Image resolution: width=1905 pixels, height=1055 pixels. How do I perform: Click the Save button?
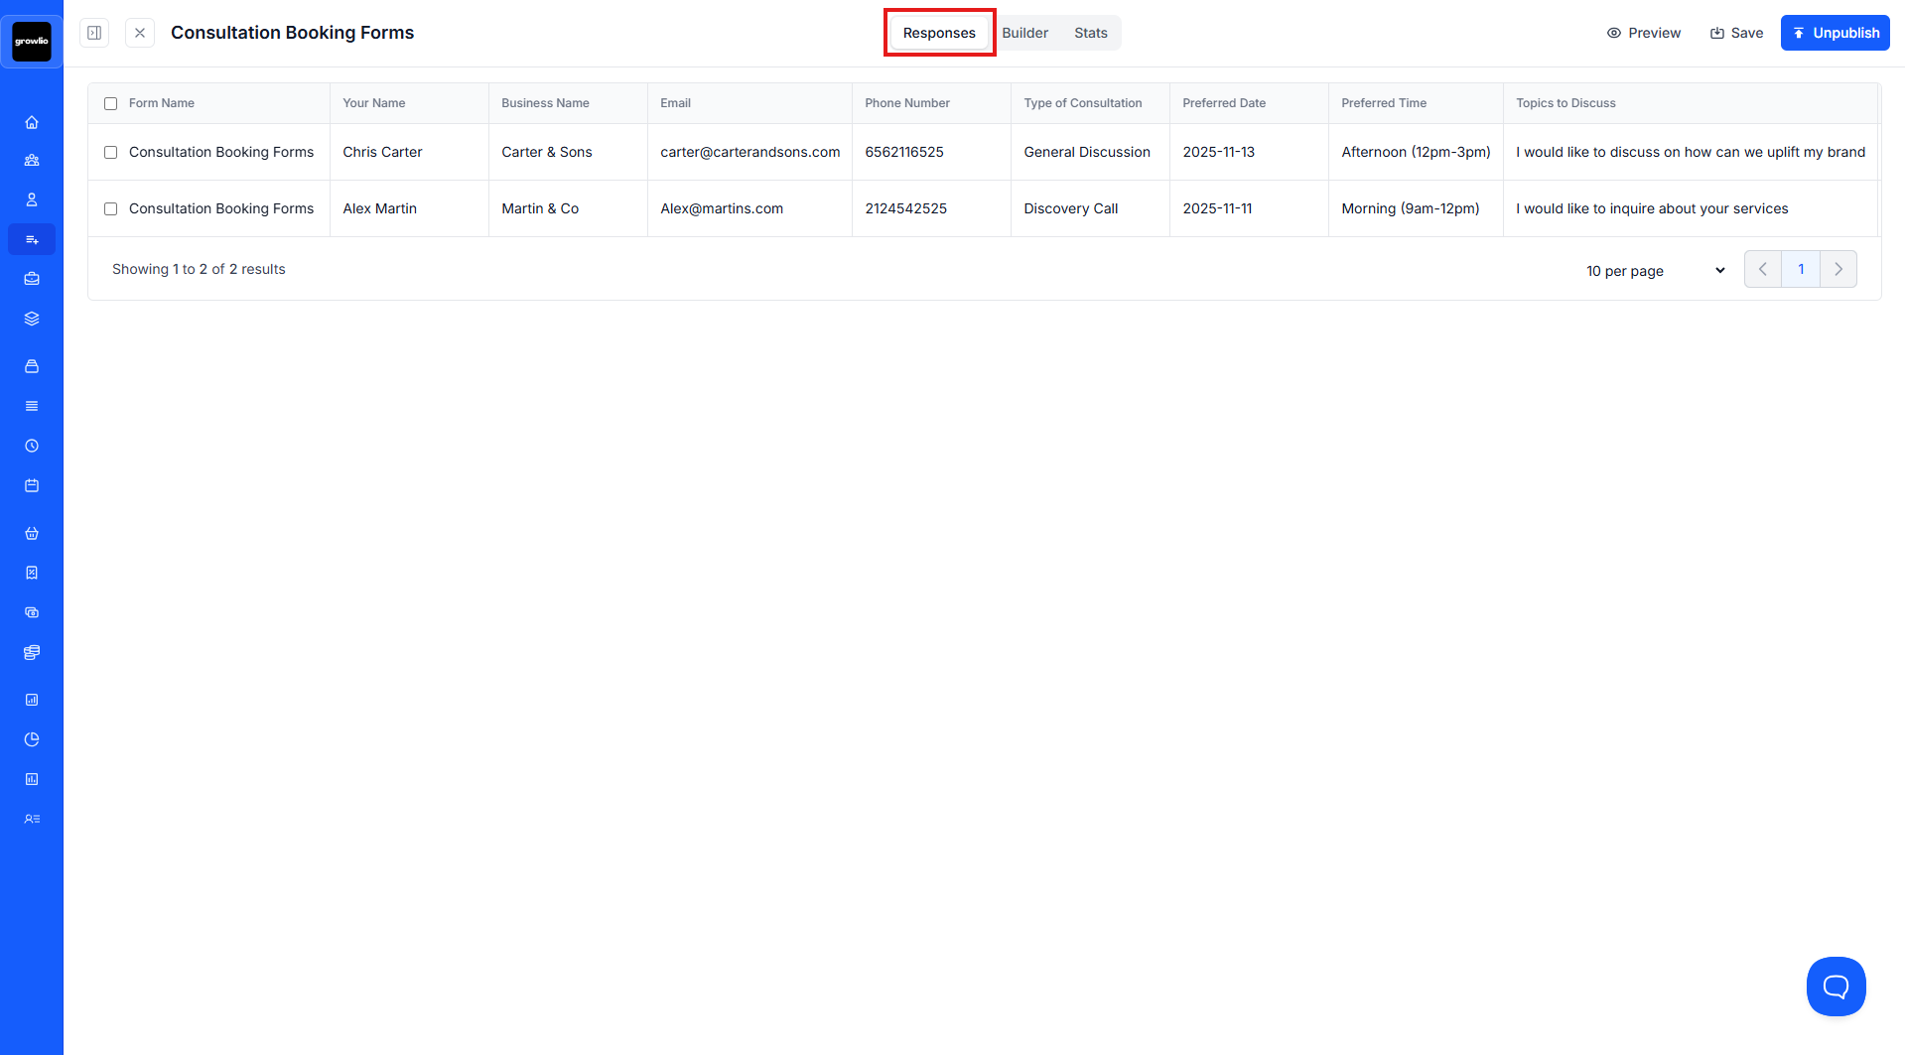(x=1736, y=33)
